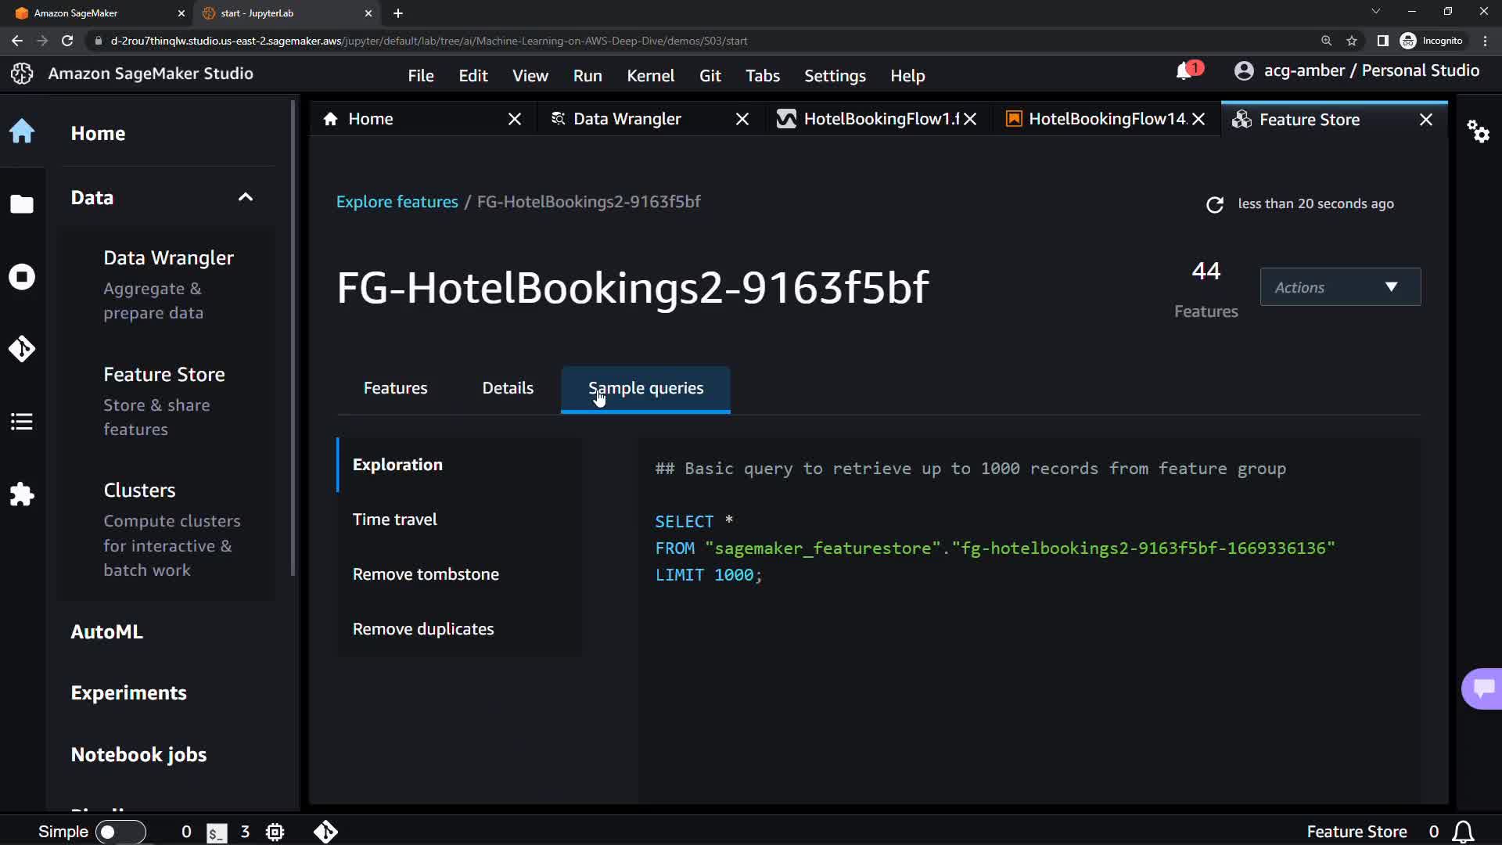Switch to the Details tab
Screen dimensions: 1502x845
pyautogui.click(x=508, y=388)
